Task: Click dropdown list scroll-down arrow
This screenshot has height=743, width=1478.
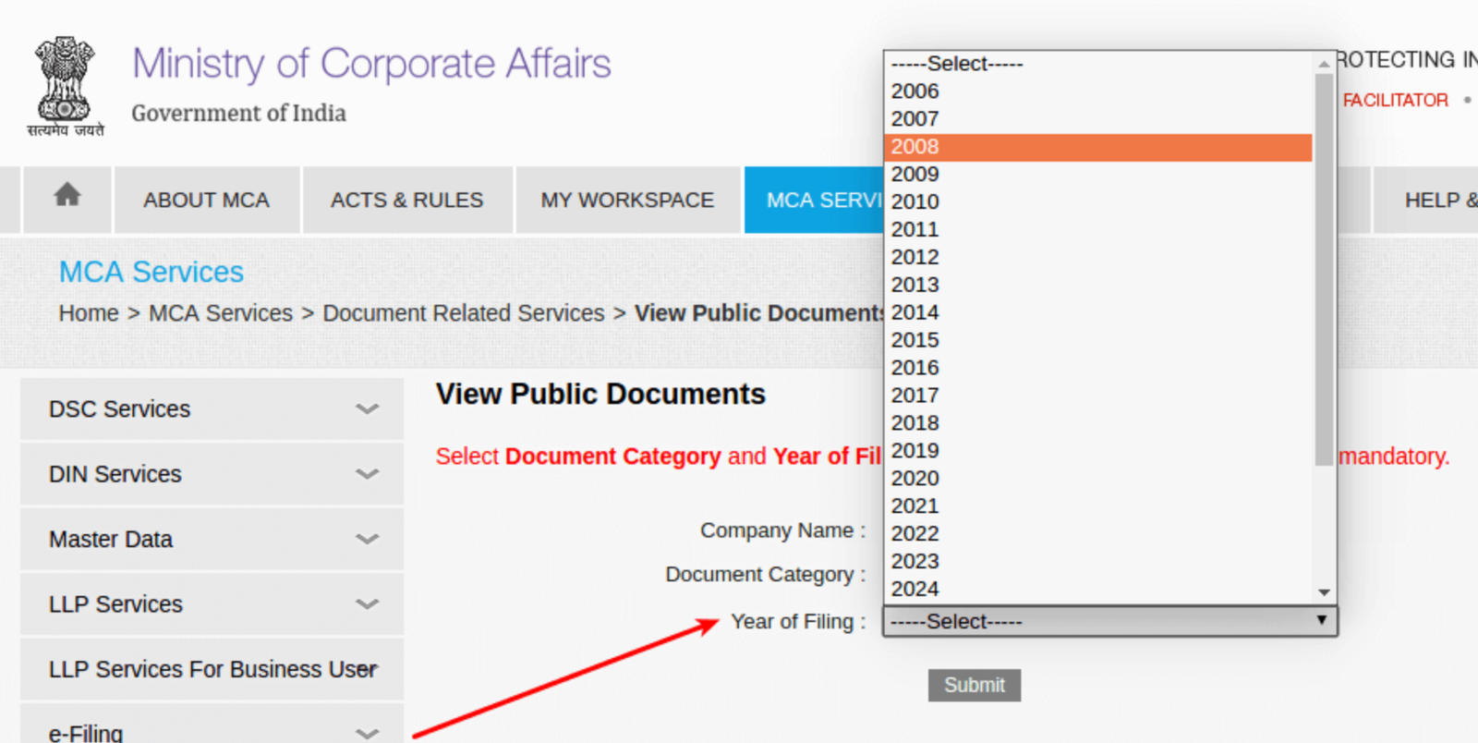Action: [1324, 591]
